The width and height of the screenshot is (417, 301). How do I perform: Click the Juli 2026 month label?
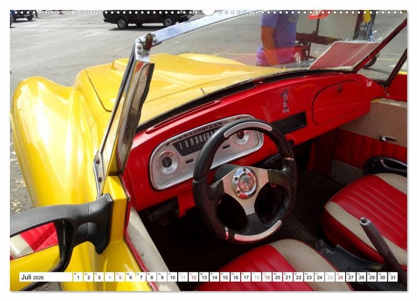(32, 277)
